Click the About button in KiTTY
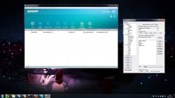The width and height of the screenshot is (175, 98). tap(128, 65)
